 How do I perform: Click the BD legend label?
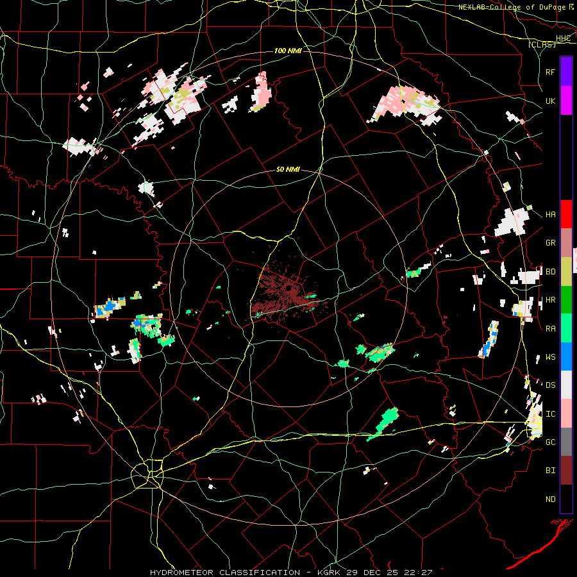tap(550, 272)
